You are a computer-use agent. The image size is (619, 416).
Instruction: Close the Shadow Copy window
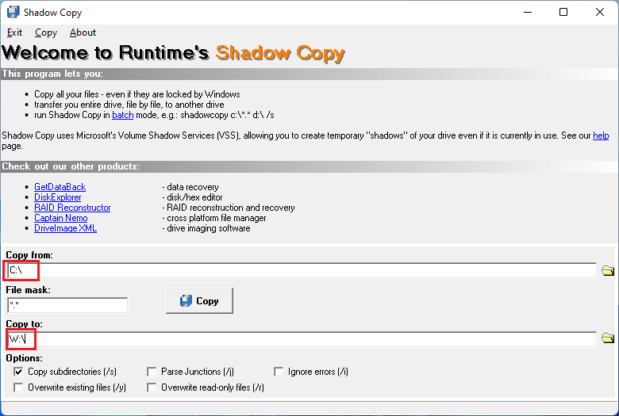(600, 12)
